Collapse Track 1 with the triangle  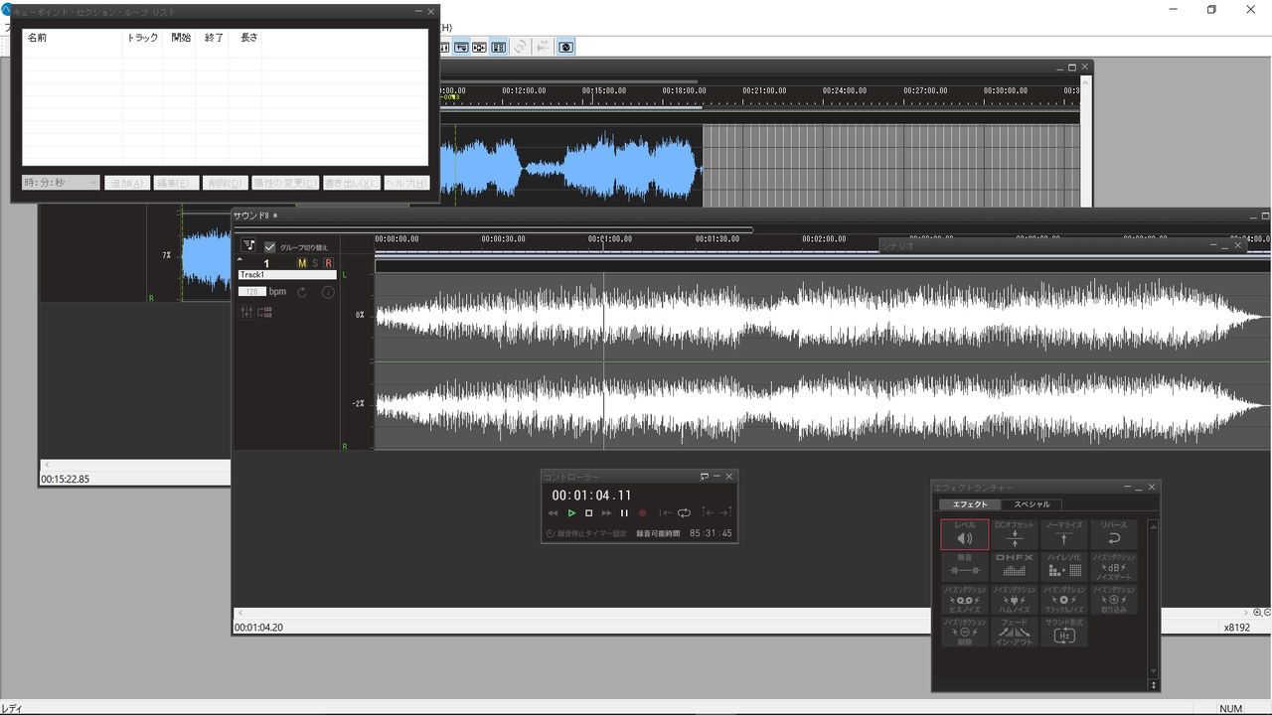[239, 259]
